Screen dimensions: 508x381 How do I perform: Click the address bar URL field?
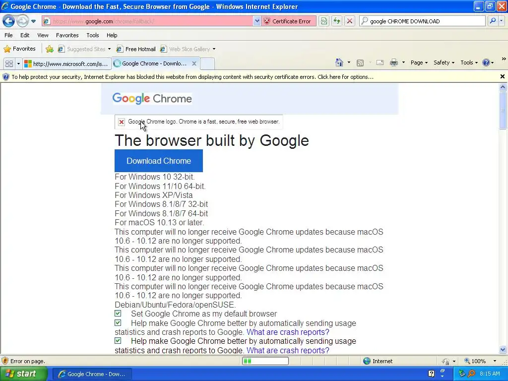click(147, 21)
